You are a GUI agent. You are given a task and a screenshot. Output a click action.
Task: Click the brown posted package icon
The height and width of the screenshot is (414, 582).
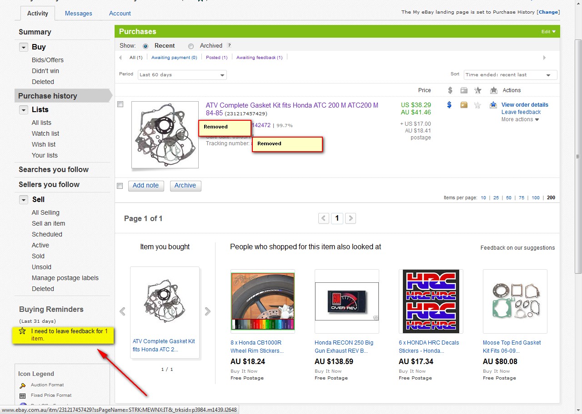(x=464, y=105)
